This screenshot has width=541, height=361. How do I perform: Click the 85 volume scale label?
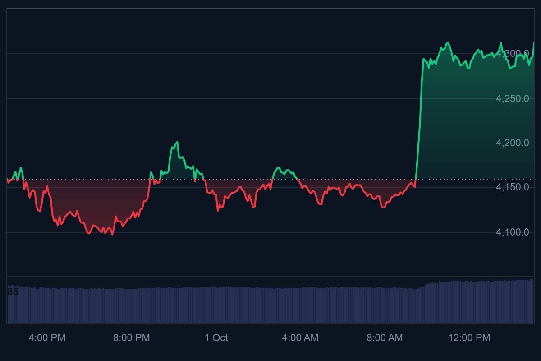tap(13, 292)
